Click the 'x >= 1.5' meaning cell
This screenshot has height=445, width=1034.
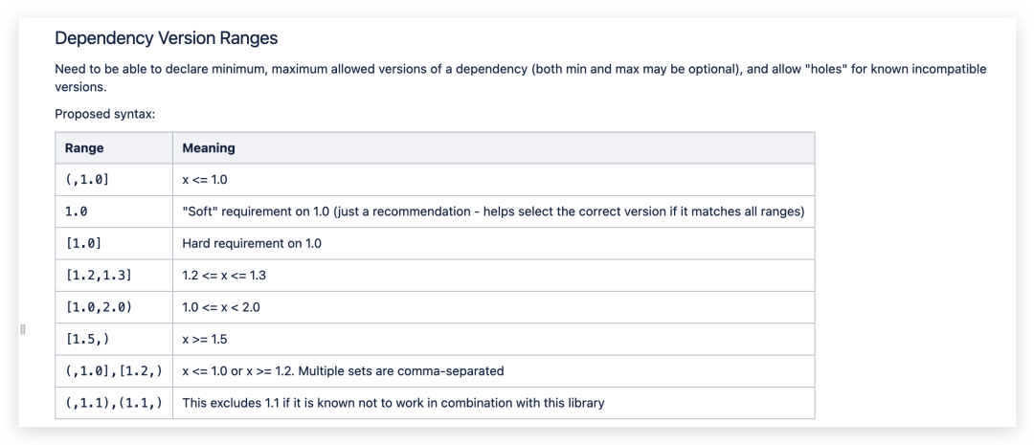[x=493, y=339]
